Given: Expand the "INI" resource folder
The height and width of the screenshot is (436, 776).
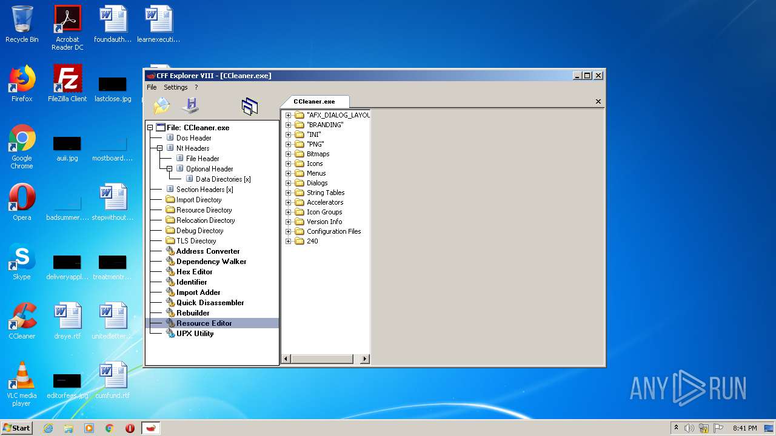Looking at the screenshot, I should [x=289, y=134].
